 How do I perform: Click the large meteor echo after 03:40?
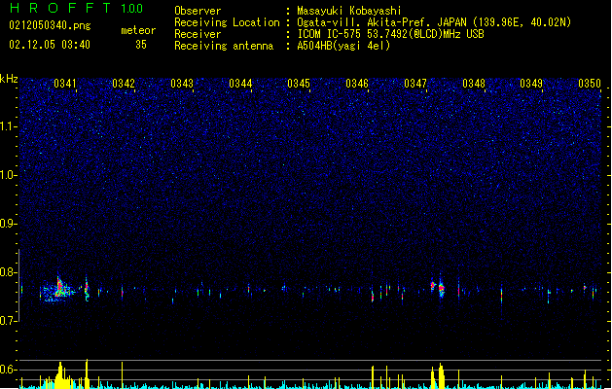[x=57, y=290]
